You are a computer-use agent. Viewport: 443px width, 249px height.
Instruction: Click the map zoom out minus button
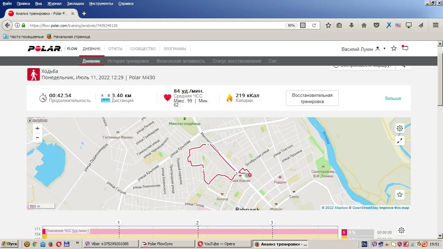[37, 138]
